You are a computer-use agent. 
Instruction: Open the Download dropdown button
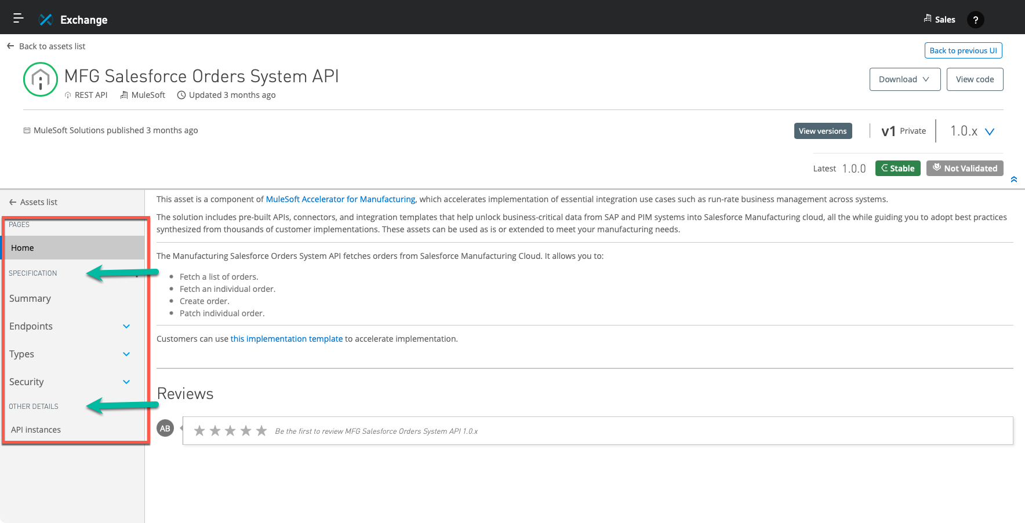tap(905, 79)
